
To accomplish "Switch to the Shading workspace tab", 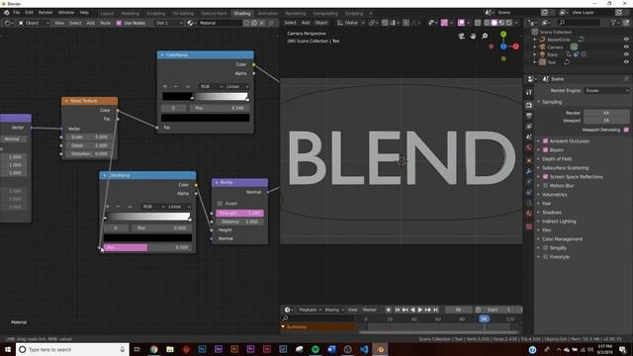I will 241,13.
